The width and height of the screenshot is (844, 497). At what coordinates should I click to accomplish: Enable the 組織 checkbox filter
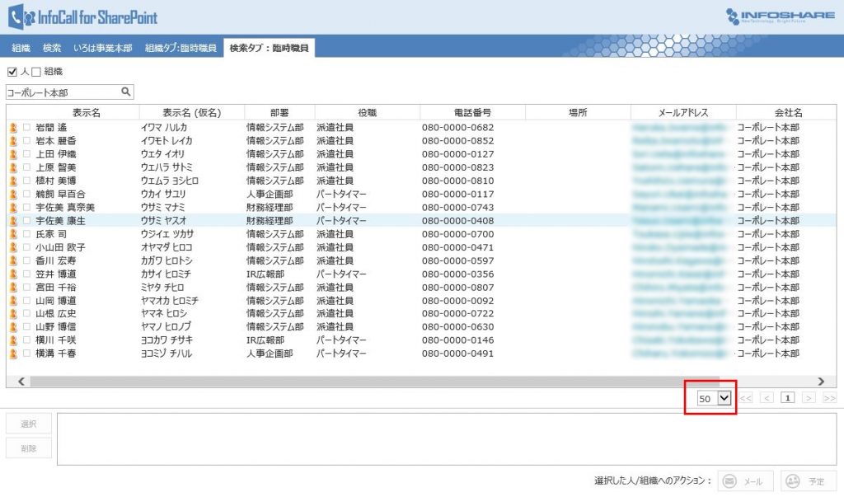(x=36, y=73)
